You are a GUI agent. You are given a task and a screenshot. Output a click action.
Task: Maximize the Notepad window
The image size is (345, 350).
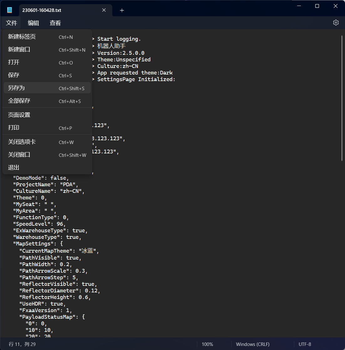(317, 6)
